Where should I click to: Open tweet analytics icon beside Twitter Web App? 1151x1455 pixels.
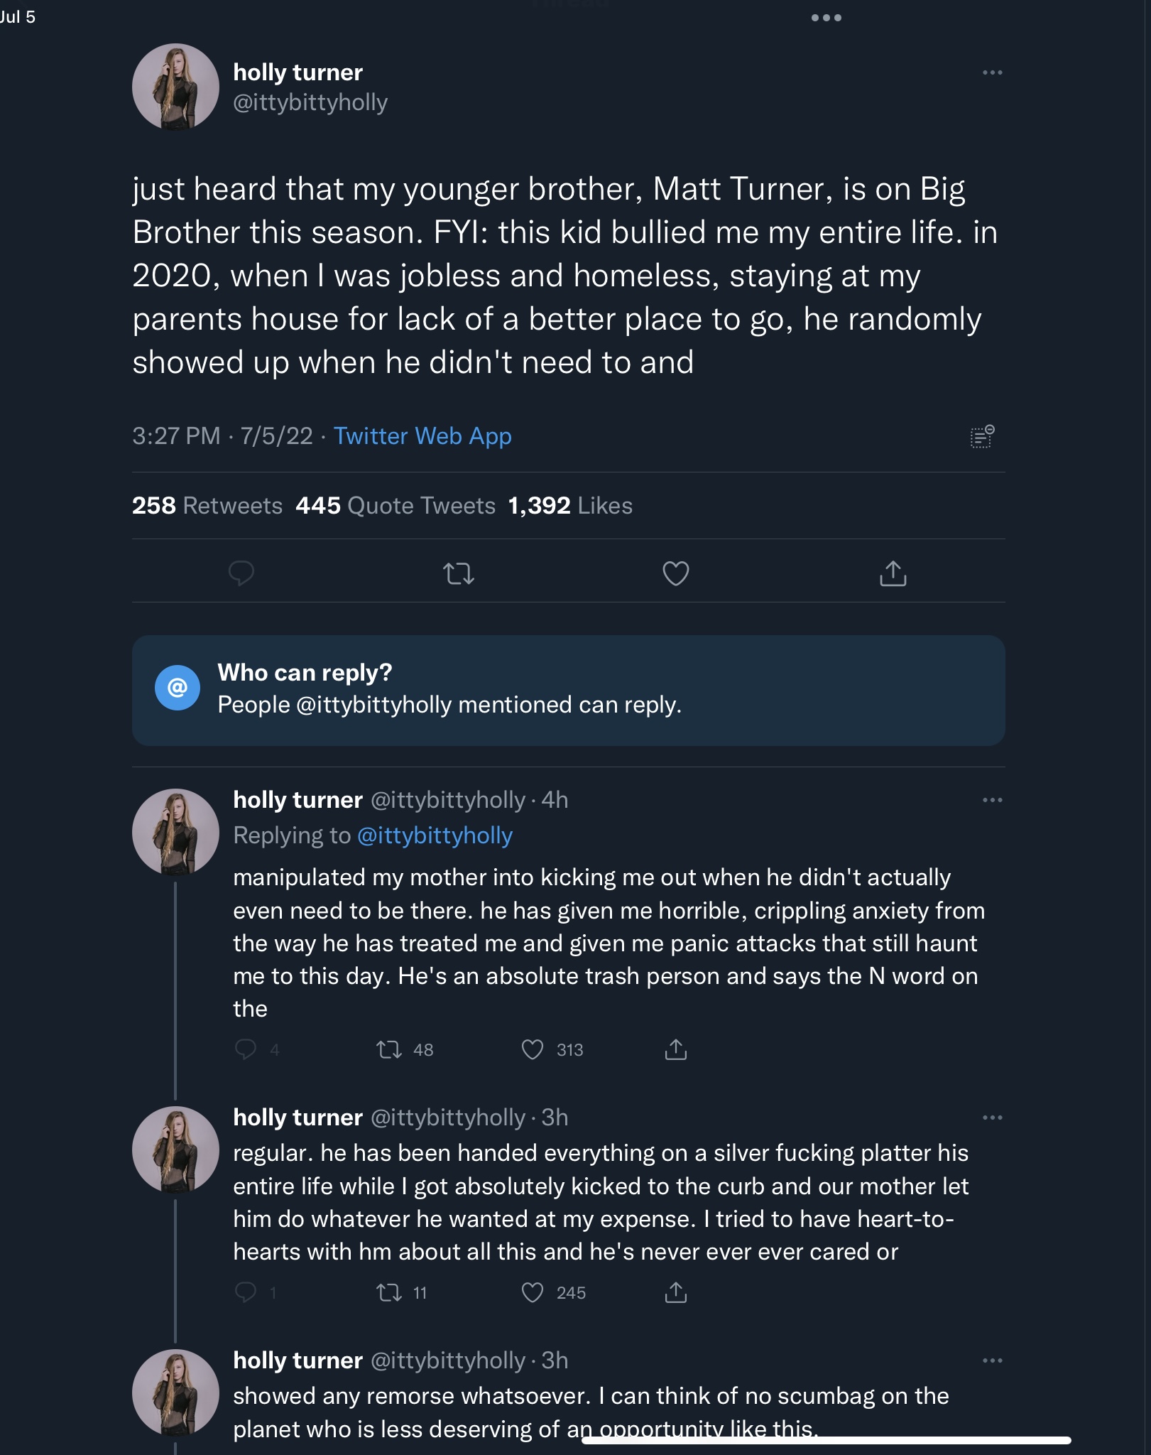pyautogui.click(x=982, y=436)
